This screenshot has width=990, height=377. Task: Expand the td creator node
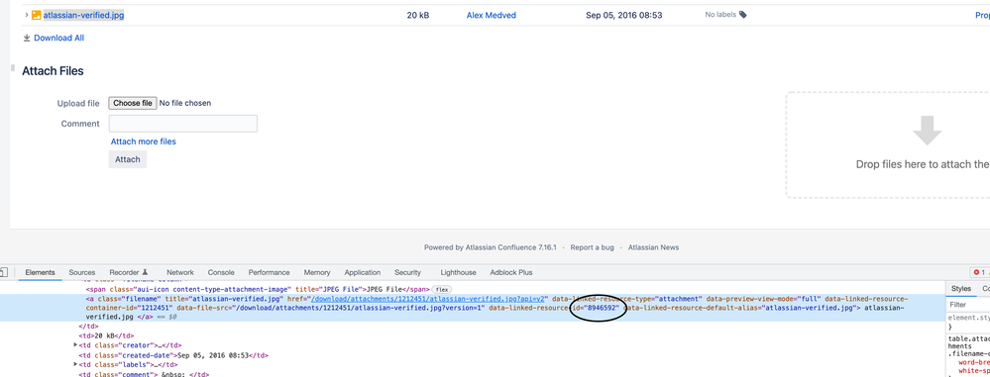click(75, 345)
